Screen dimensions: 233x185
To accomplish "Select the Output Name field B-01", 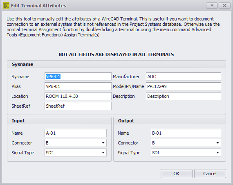I will tap(186, 133).
